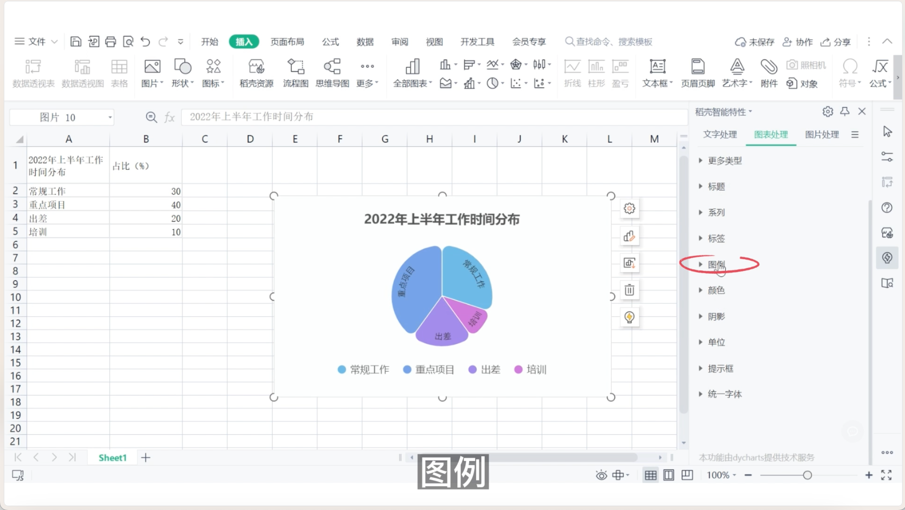Open the 图标 icon library
905x510 pixels.
(213, 73)
